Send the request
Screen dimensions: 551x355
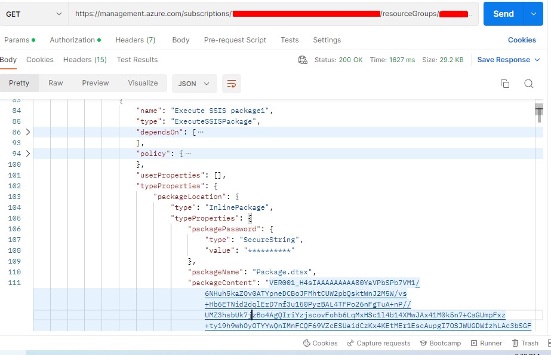click(503, 13)
